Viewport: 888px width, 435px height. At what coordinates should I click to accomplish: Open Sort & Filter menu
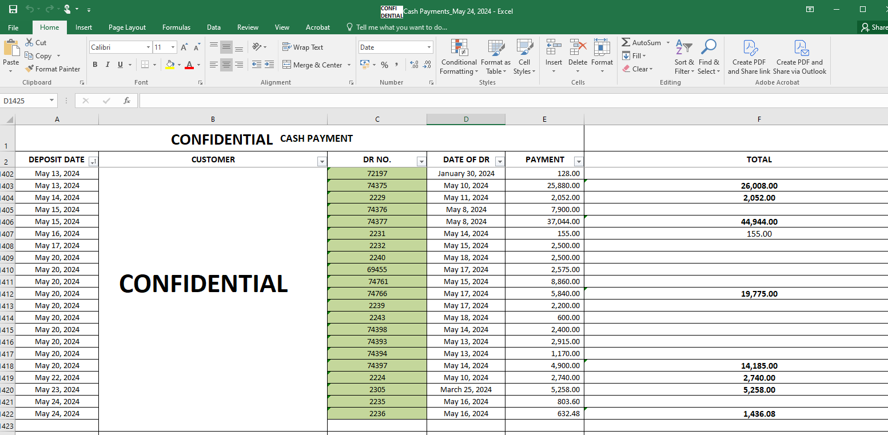point(684,57)
